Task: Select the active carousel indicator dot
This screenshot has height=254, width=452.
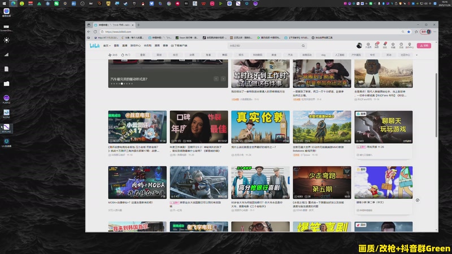Action: click(x=122, y=84)
